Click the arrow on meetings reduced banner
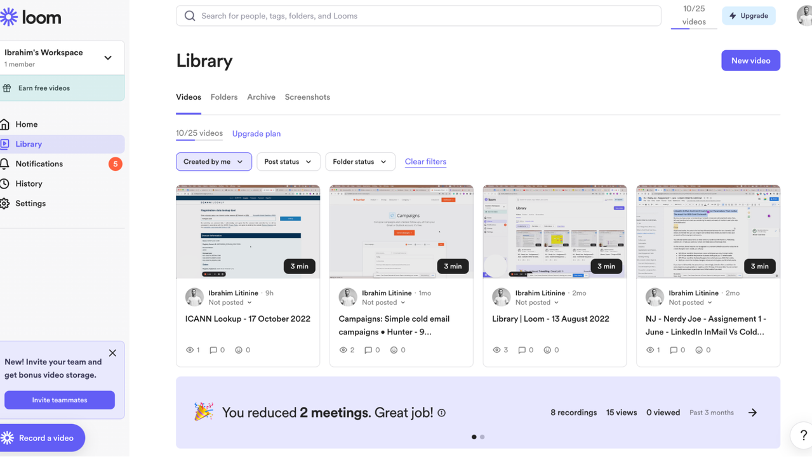The width and height of the screenshot is (812, 457). coord(752,413)
